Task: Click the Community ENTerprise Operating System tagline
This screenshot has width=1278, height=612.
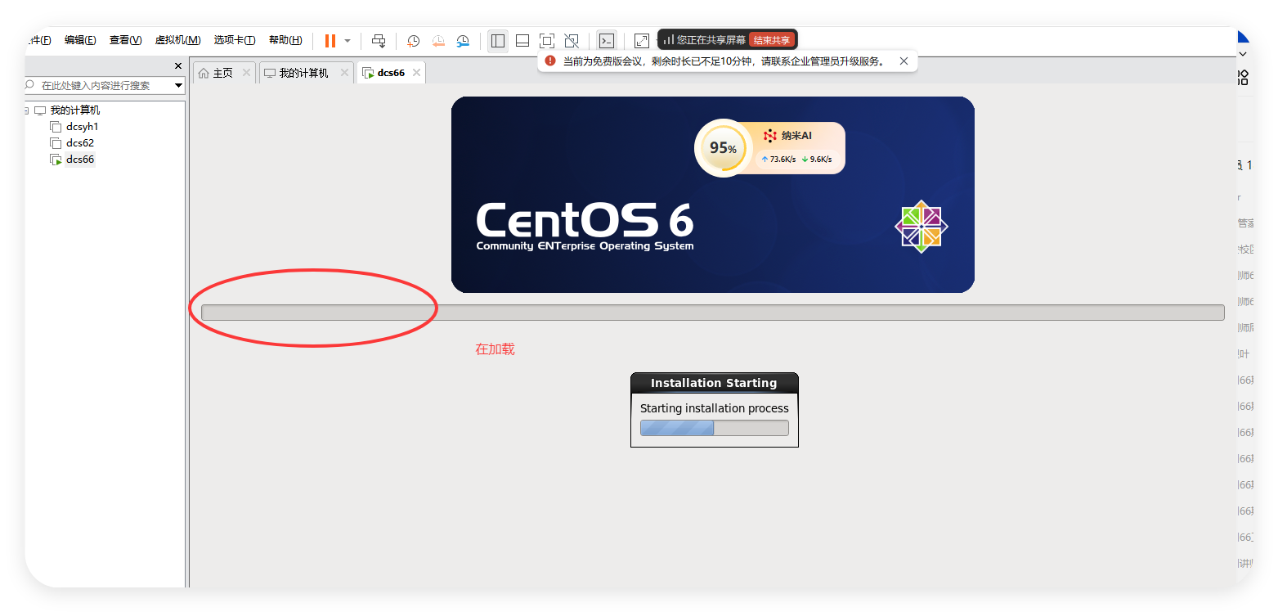Action: point(585,246)
